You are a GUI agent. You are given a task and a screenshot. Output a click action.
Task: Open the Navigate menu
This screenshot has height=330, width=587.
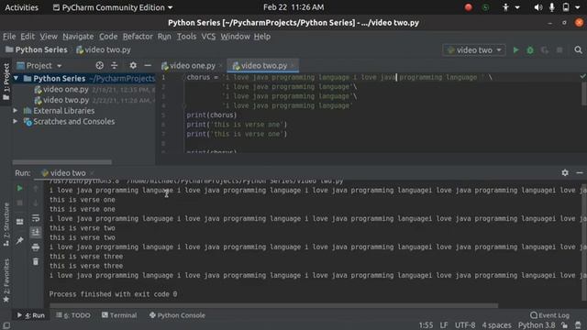coord(78,37)
